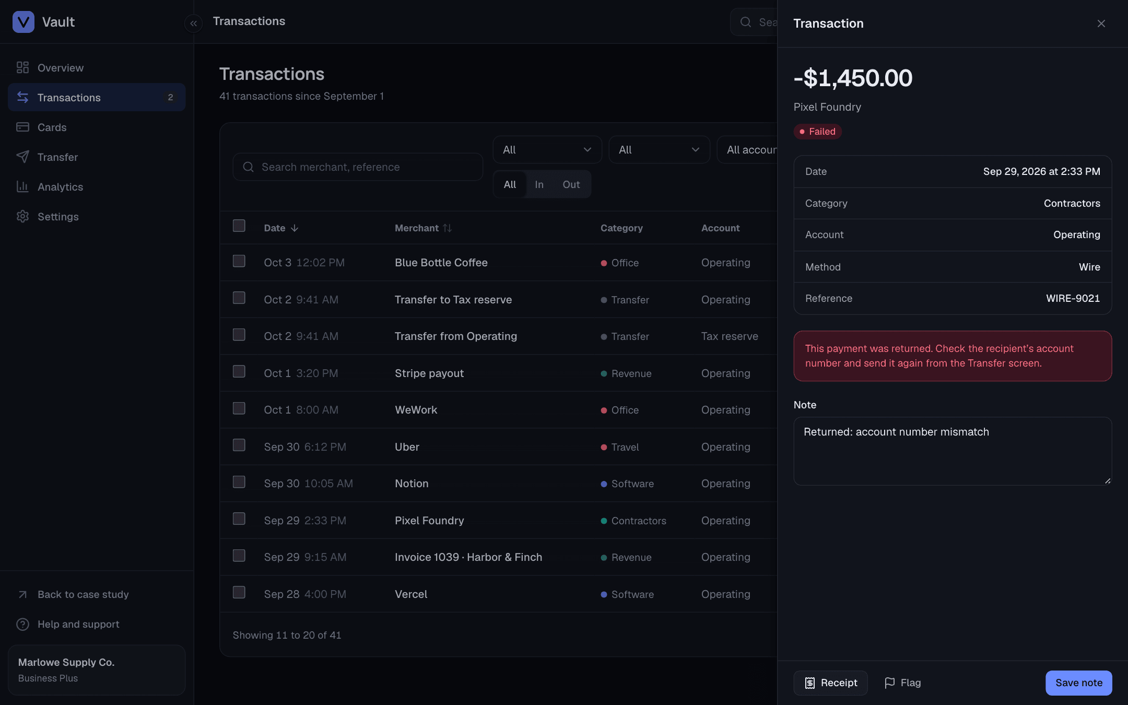
Task: Open Overview from the sidebar
Action: 97,68
